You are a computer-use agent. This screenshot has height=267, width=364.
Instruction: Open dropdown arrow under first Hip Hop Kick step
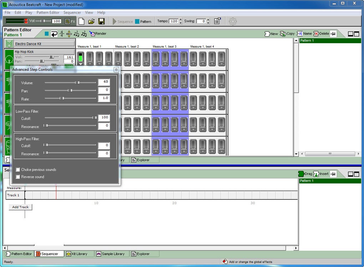[81, 64]
